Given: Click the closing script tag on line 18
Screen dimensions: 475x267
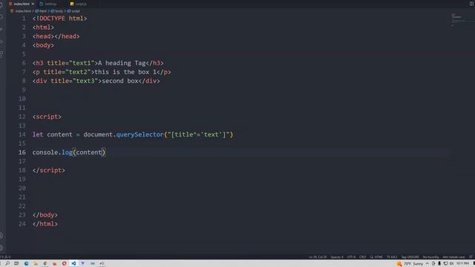Looking at the screenshot, I should coord(49,170).
